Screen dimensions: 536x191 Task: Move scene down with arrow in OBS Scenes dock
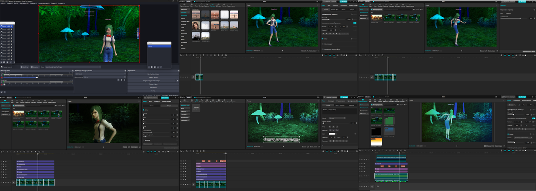[161, 67]
